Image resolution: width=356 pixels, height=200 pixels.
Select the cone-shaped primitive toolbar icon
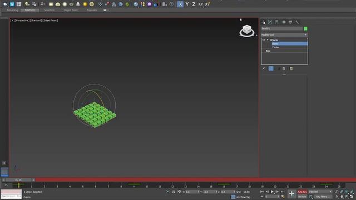tap(78, 4)
